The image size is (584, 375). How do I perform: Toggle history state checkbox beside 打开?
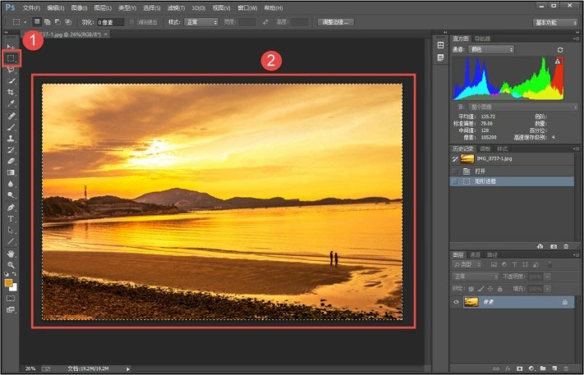click(x=454, y=171)
